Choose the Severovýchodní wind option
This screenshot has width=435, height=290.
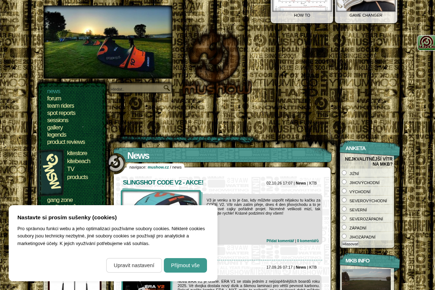coord(344,200)
